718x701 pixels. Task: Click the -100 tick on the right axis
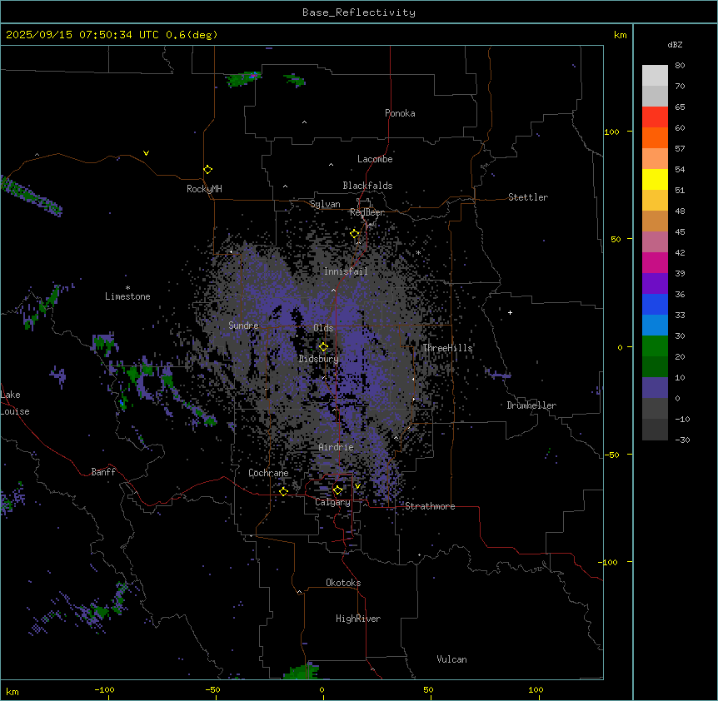tap(609, 562)
